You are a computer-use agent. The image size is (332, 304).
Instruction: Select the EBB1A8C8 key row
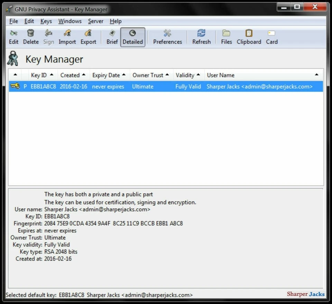[x=138, y=86]
